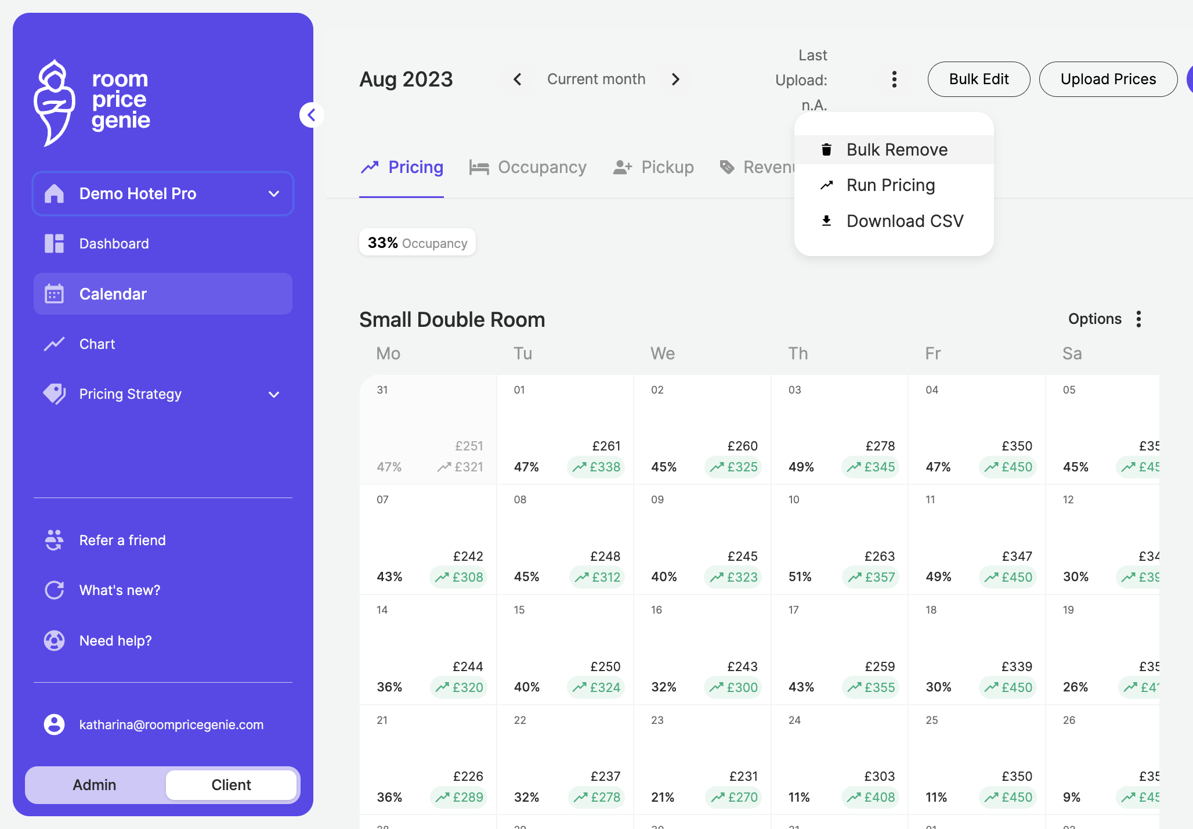Image resolution: width=1193 pixels, height=829 pixels.
Task: Select recommended price £325 on August 02
Action: [733, 467]
